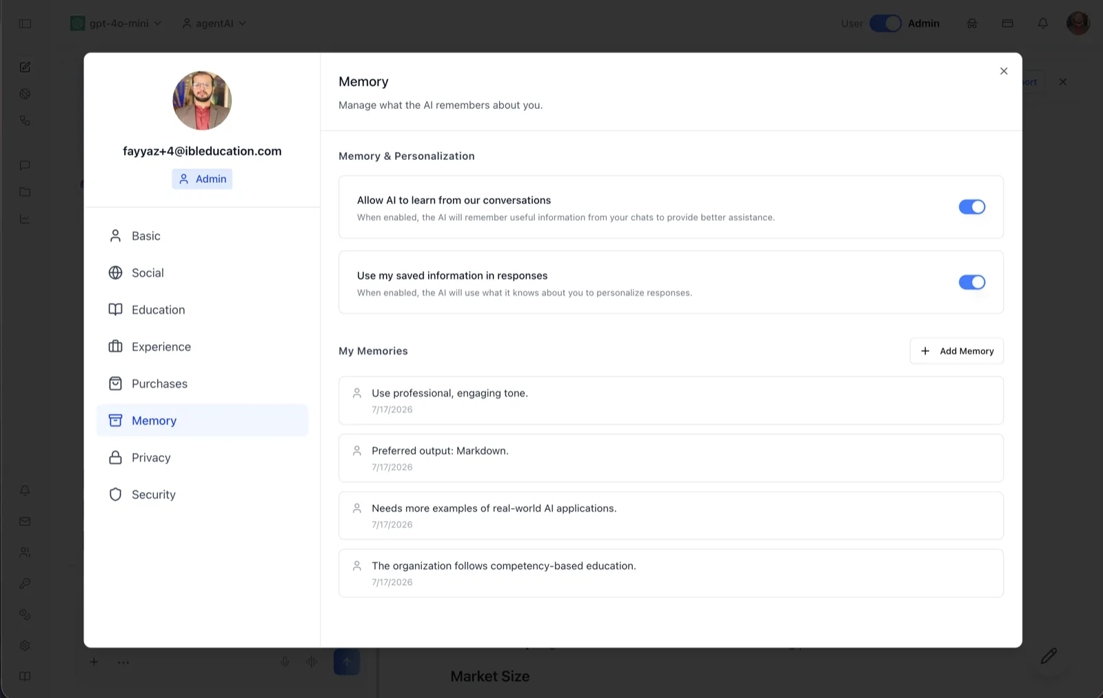Screen dimensions: 1103x698
Task: Click the mail envelope icon in sidebar
Action: (25, 521)
